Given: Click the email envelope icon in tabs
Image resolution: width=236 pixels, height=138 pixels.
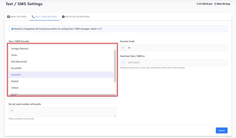Looking at the screenshot, I should point(8,17).
